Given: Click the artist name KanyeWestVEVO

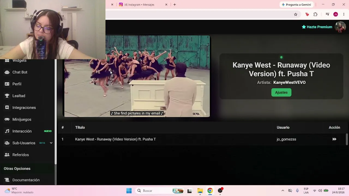Looking at the screenshot, I should tap(289, 82).
